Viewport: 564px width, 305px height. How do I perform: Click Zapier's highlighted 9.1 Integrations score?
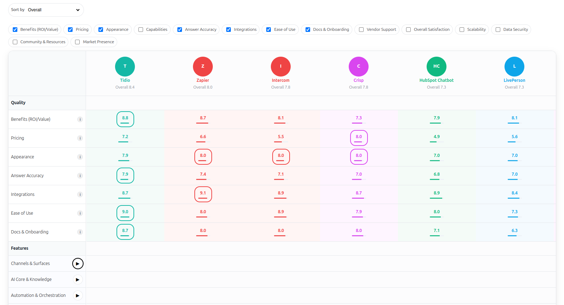tap(203, 194)
